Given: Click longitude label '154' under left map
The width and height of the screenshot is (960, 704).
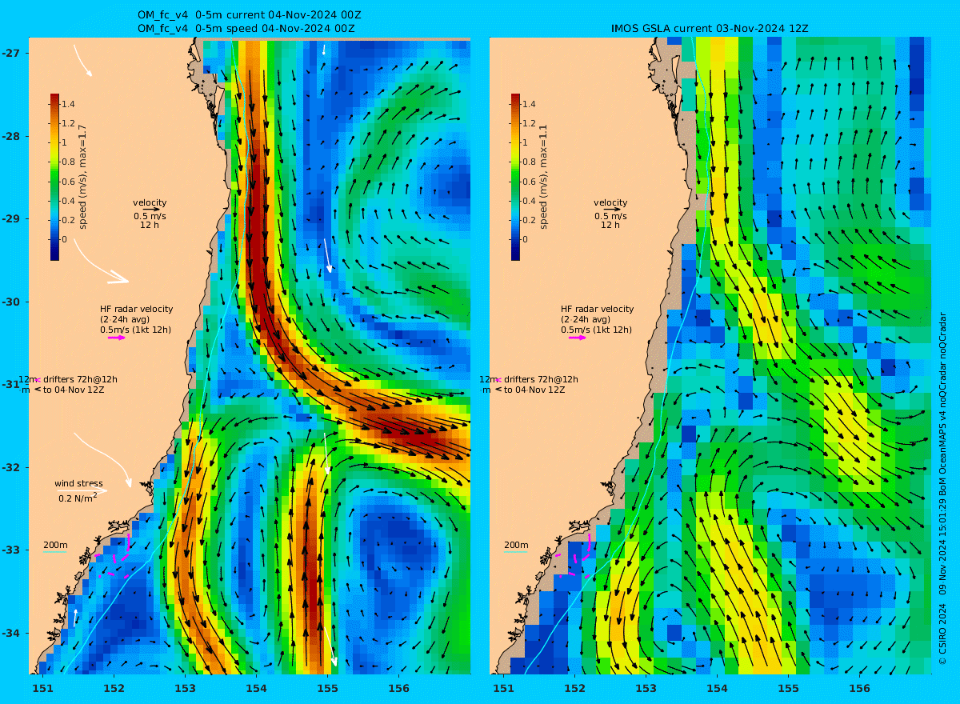Looking at the screenshot, I should coord(256,688).
